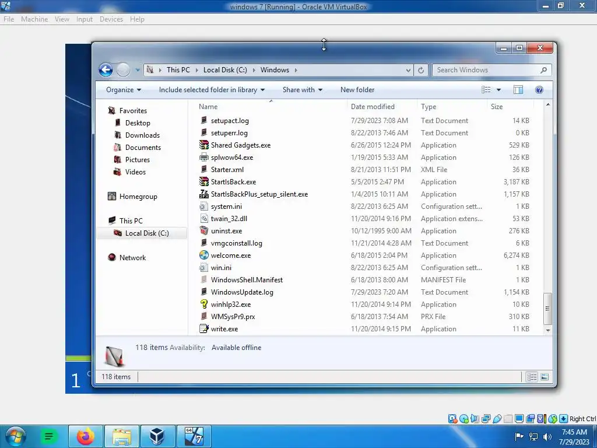Click the Back navigation arrow in Explorer
This screenshot has width=597, height=448.
(x=106, y=70)
